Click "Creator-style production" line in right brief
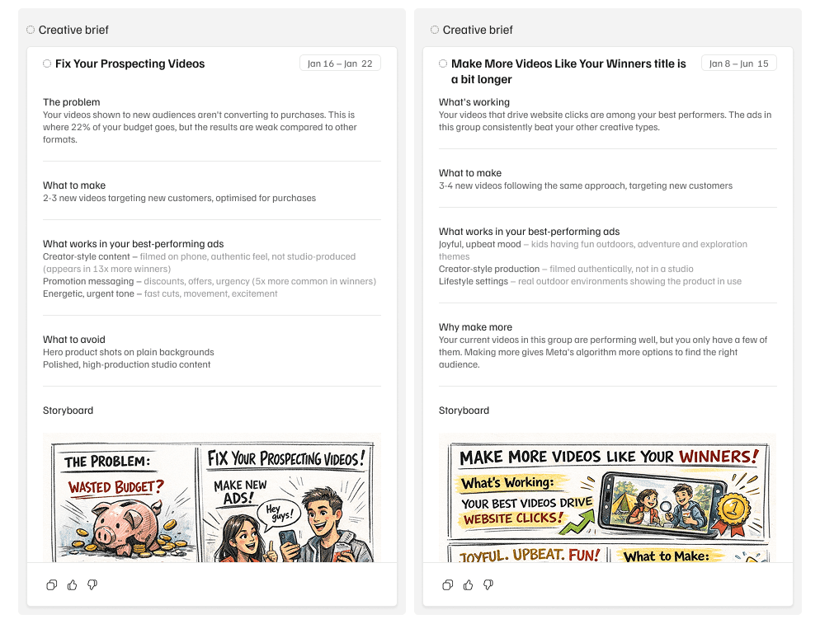Viewport: 820px width, 624px height. [566, 269]
